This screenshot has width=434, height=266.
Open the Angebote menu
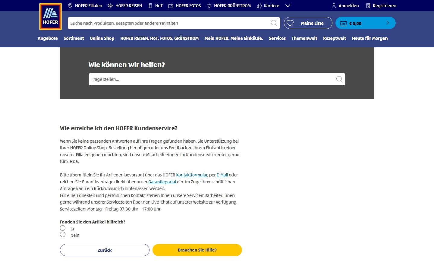pyautogui.click(x=48, y=38)
